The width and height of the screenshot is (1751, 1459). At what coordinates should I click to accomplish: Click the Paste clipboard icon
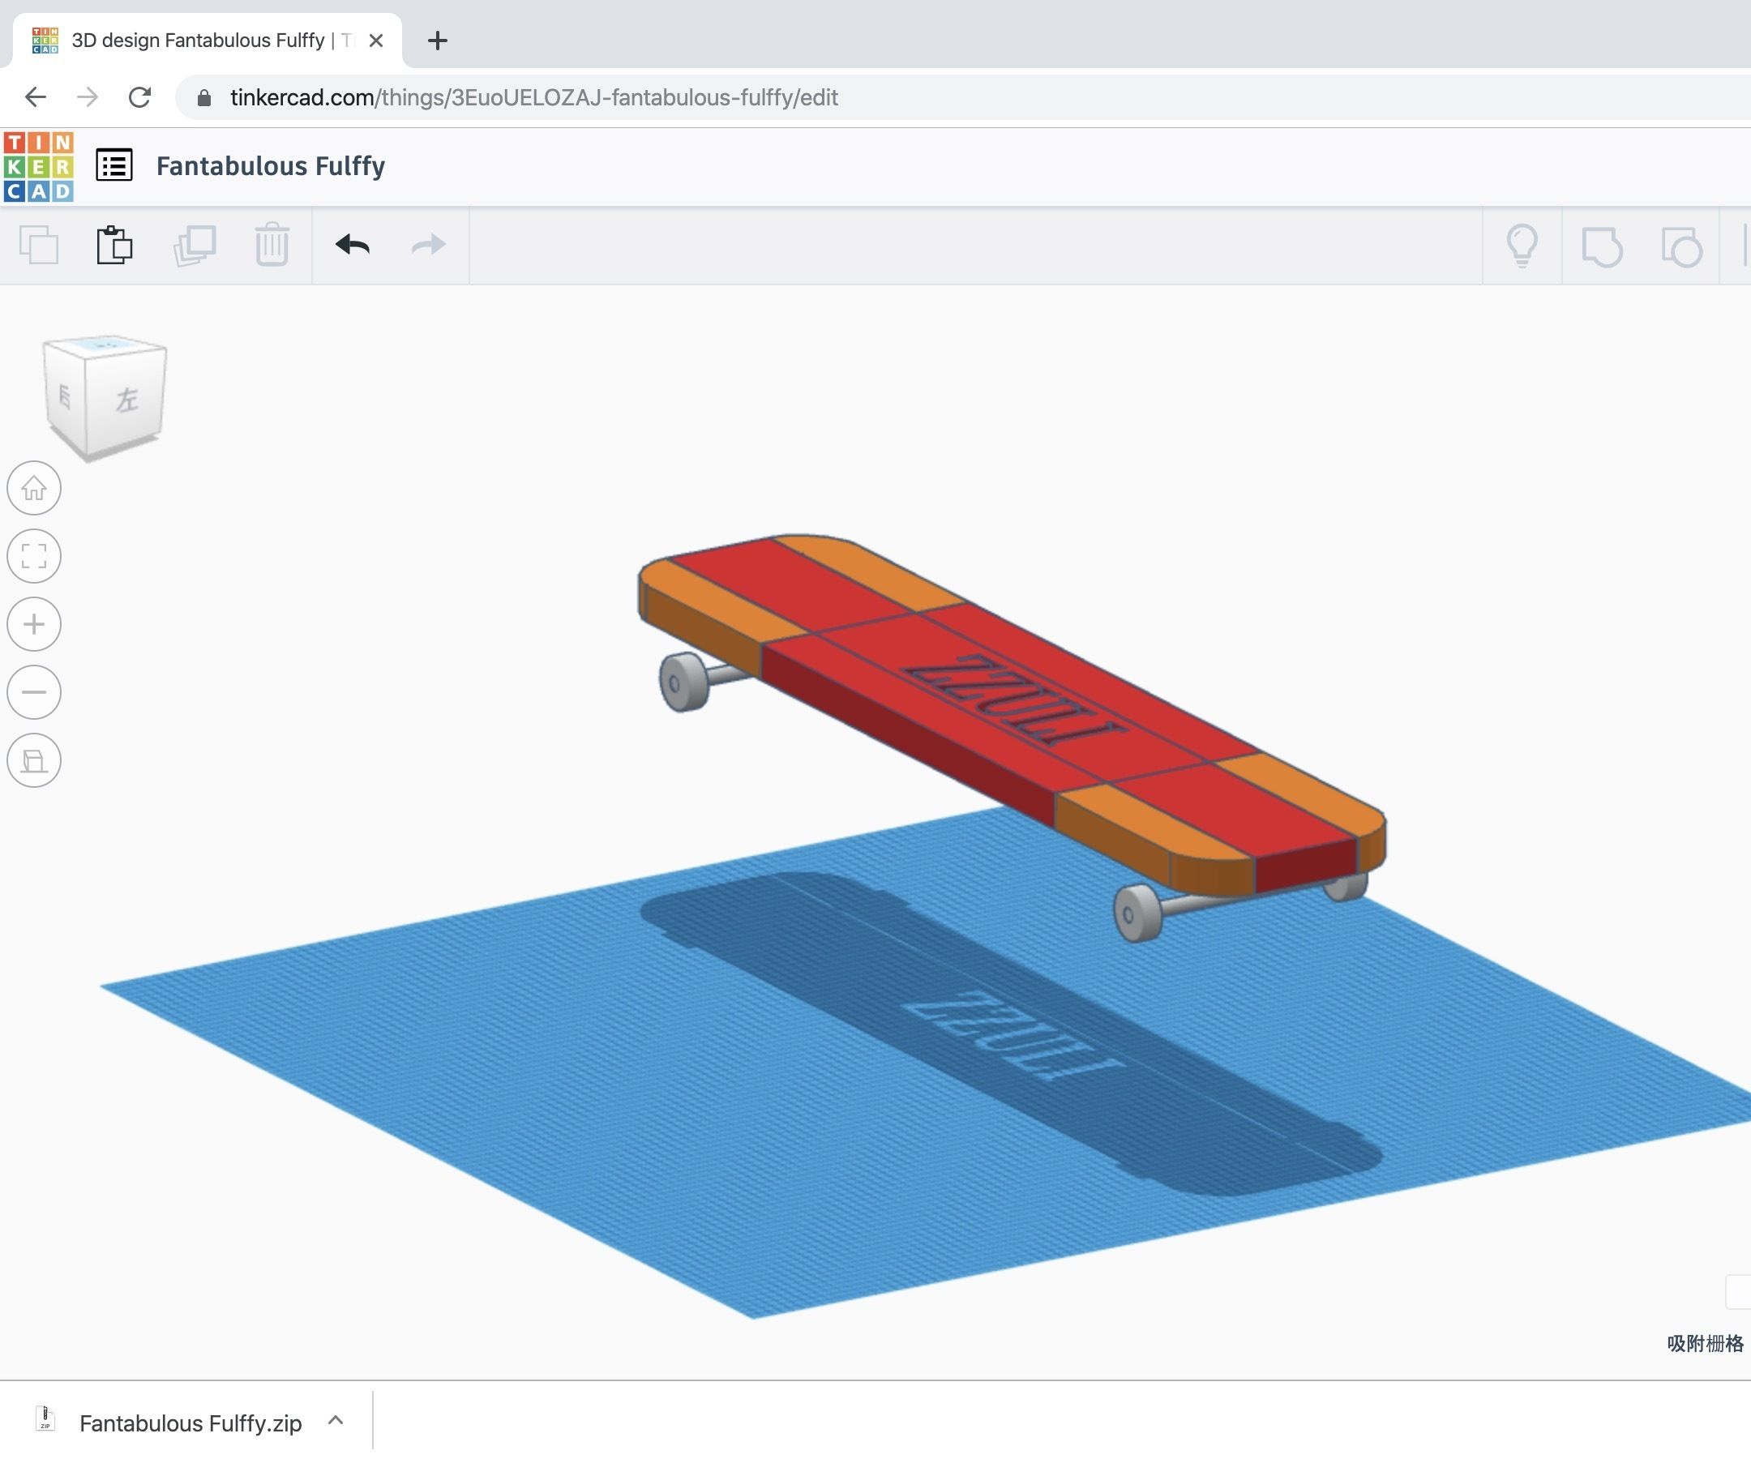tap(114, 245)
